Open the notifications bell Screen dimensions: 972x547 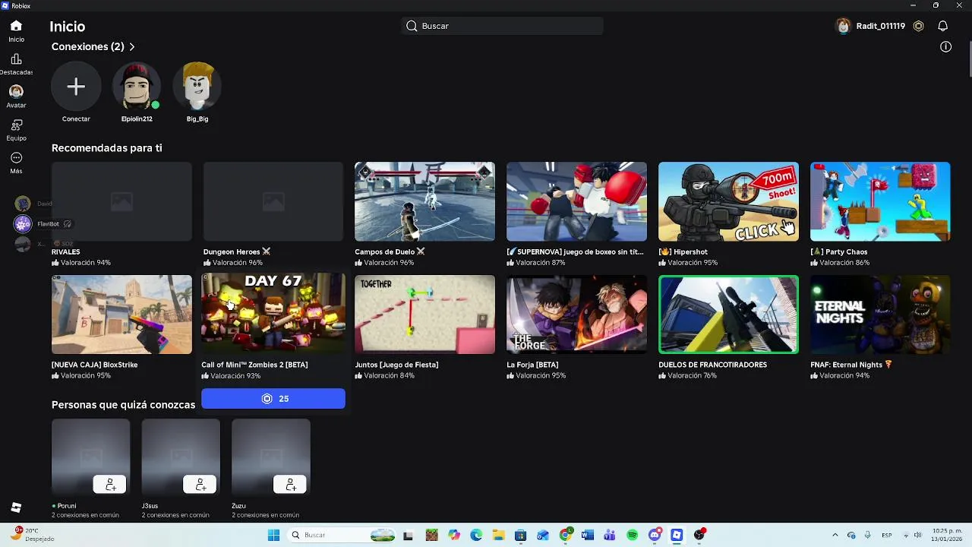(942, 26)
